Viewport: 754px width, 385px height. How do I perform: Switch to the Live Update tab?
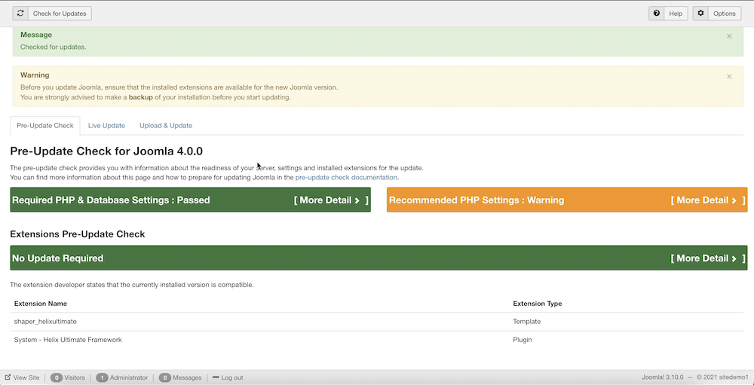[x=106, y=126]
